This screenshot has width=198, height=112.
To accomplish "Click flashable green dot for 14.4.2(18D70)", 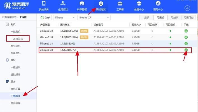I will pos(170,50).
